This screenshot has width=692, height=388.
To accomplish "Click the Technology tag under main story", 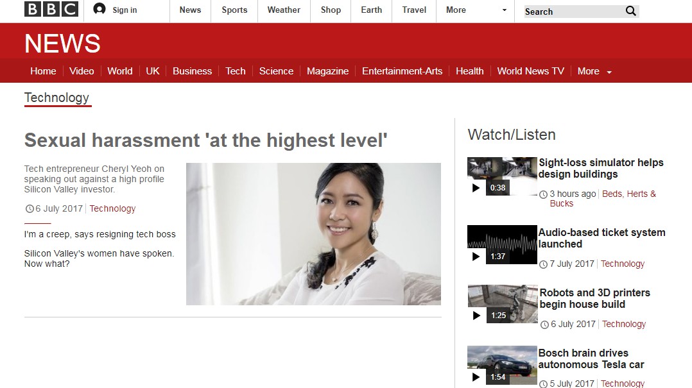I will click(x=112, y=208).
